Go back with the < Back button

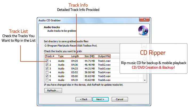click(x=84, y=99)
